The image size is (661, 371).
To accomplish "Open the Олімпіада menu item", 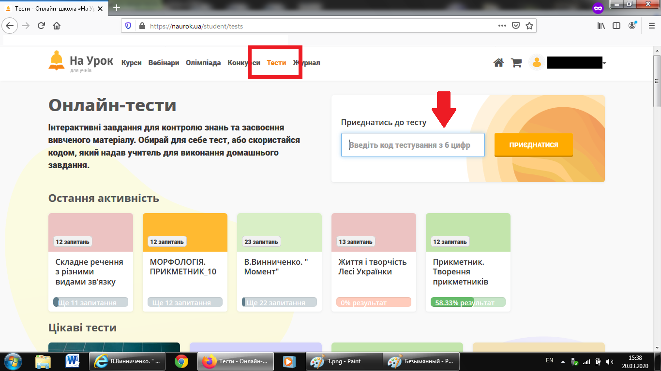I will click(x=203, y=63).
